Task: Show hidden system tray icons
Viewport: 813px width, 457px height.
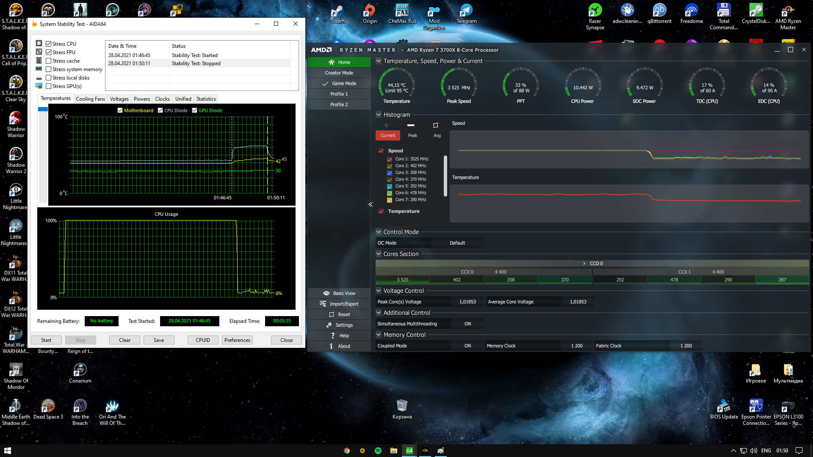Action: pyautogui.click(x=733, y=451)
